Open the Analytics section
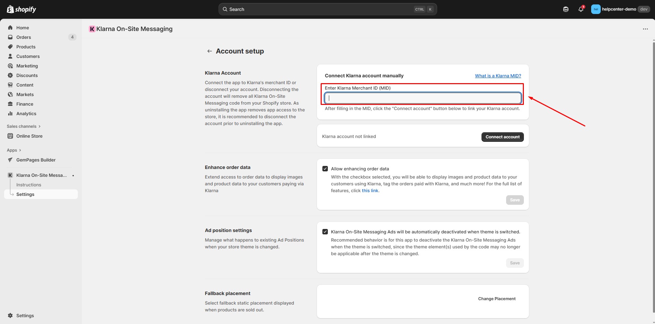Screen dimensions: 655x324 point(26,113)
